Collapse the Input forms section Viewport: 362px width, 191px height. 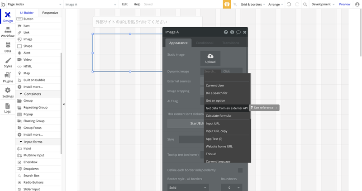pyautogui.click(x=21, y=142)
